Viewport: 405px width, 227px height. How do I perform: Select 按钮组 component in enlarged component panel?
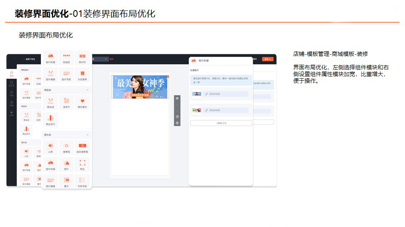[x=66, y=58]
